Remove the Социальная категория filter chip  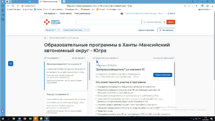pos(88,30)
